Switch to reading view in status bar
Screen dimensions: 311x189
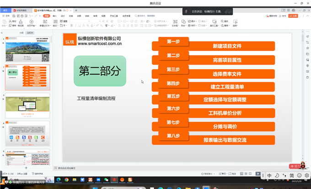point(250,174)
